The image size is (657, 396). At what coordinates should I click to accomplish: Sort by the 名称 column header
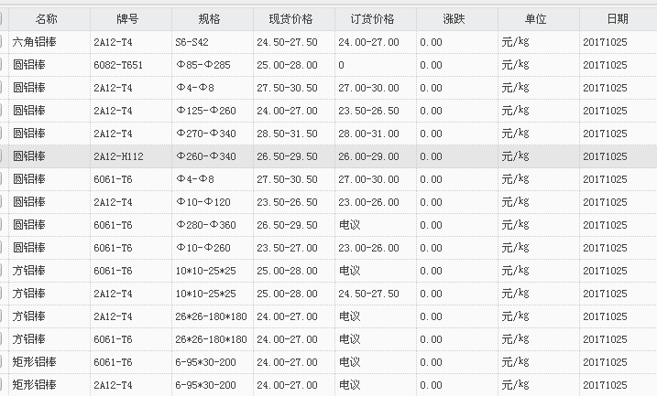point(47,18)
